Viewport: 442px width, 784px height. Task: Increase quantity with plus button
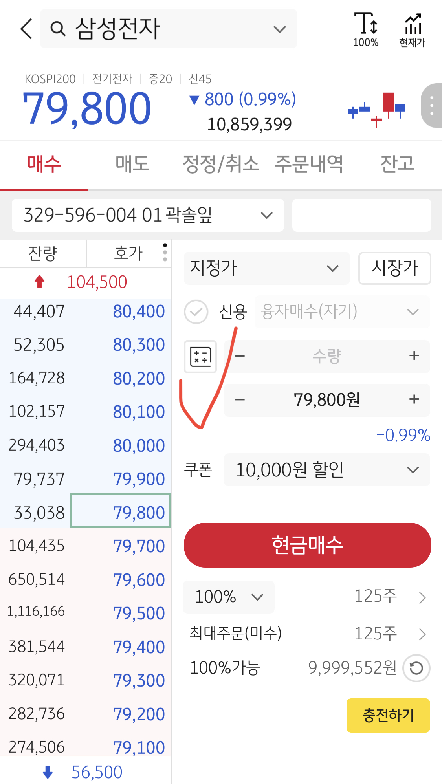tap(414, 356)
